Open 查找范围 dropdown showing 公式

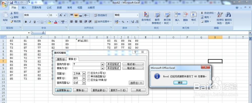pyautogui.click(x=84, y=83)
